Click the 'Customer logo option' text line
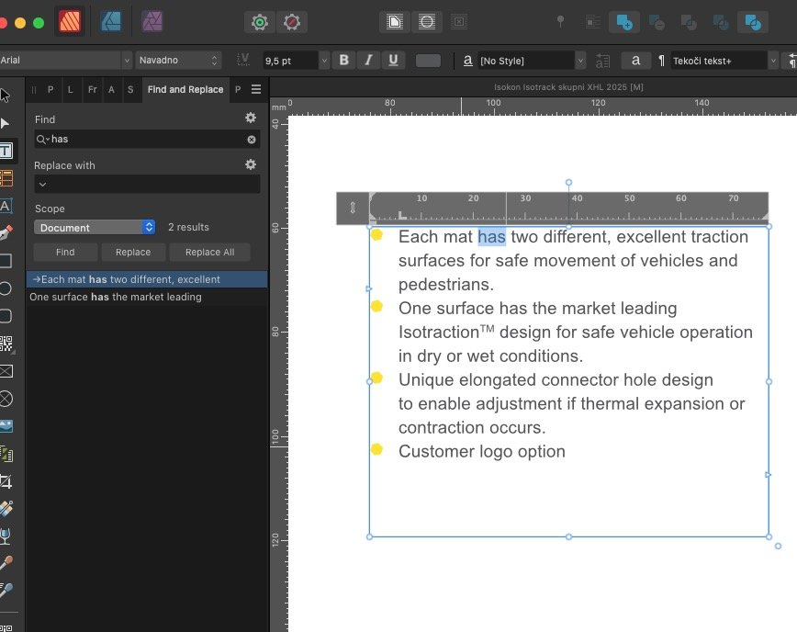Image resolution: width=797 pixels, height=632 pixels. point(482,452)
